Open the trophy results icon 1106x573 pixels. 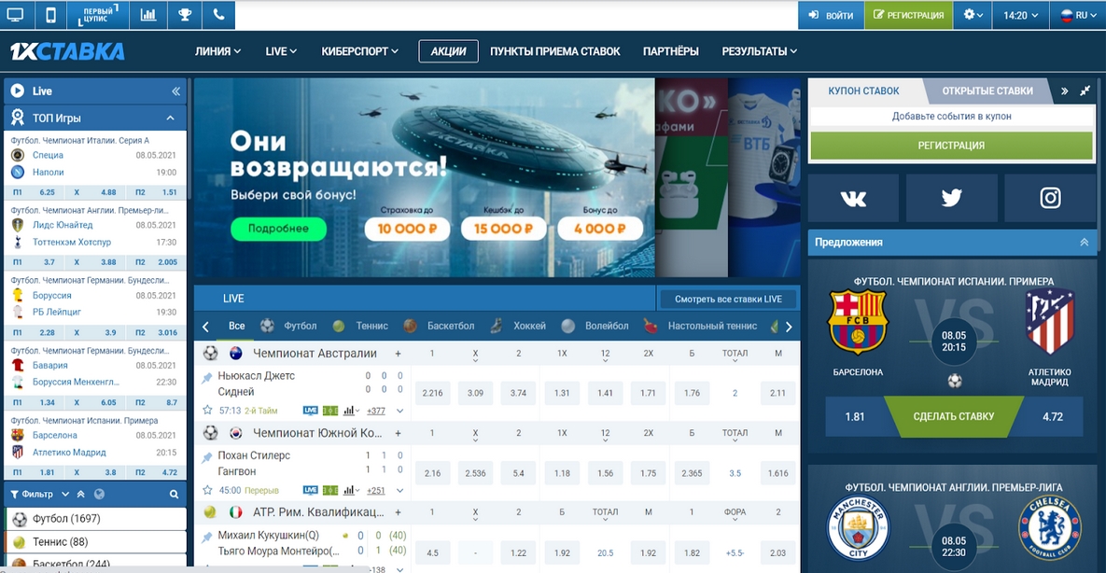(x=185, y=15)
